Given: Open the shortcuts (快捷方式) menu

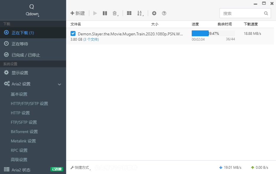Looking at the screenshot, I should (x=81, y=168).
